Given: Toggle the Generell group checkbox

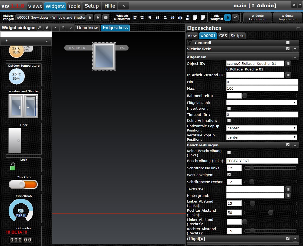Looking at the screenshot, I should point(288,43).
